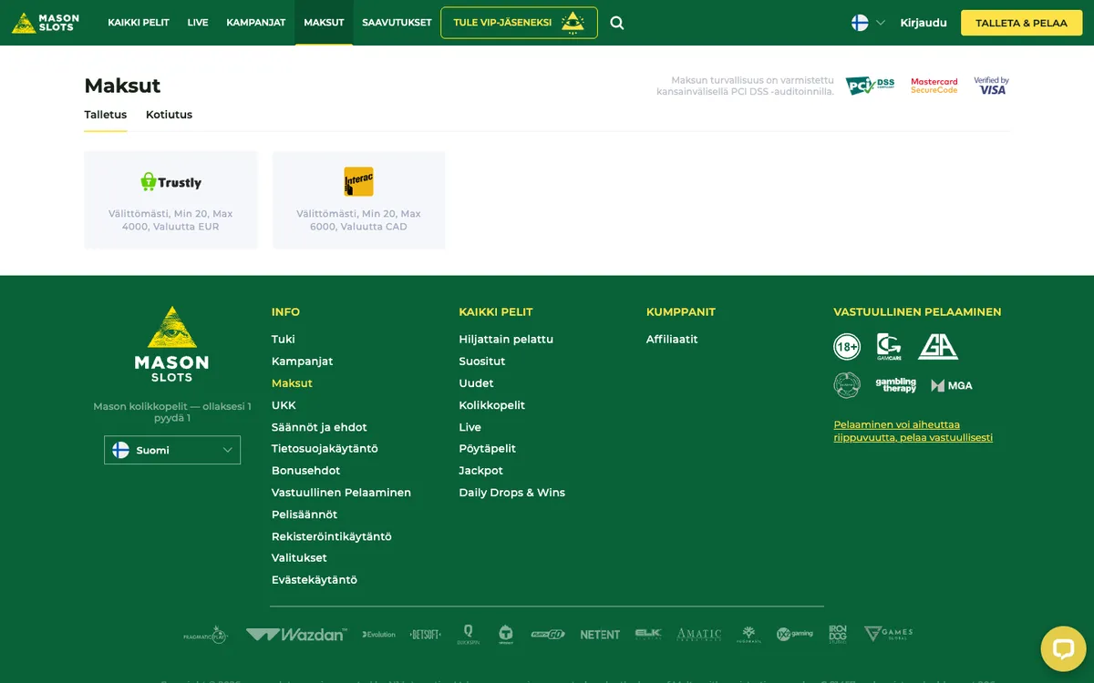Click the 1x2 Gaming provider logo
The height and width of the screenshot is (683, 1094).
pyautogui.click(x=795, y=635)
